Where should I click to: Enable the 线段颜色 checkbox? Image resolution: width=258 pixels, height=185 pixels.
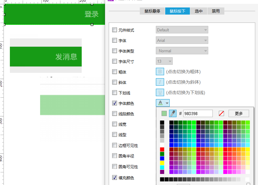coord(115,114)
